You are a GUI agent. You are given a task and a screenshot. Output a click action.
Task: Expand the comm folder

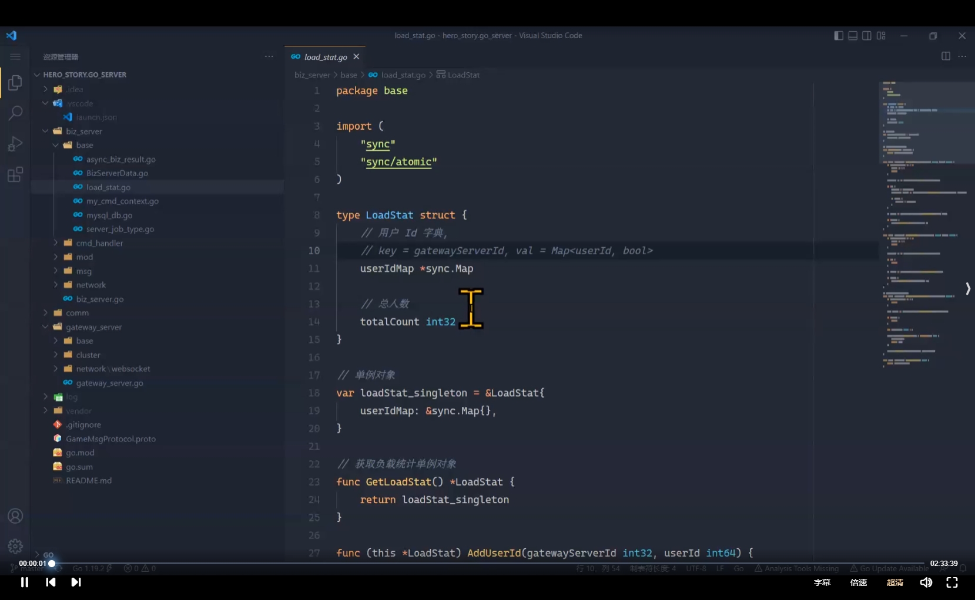click(x=77, y=313)
